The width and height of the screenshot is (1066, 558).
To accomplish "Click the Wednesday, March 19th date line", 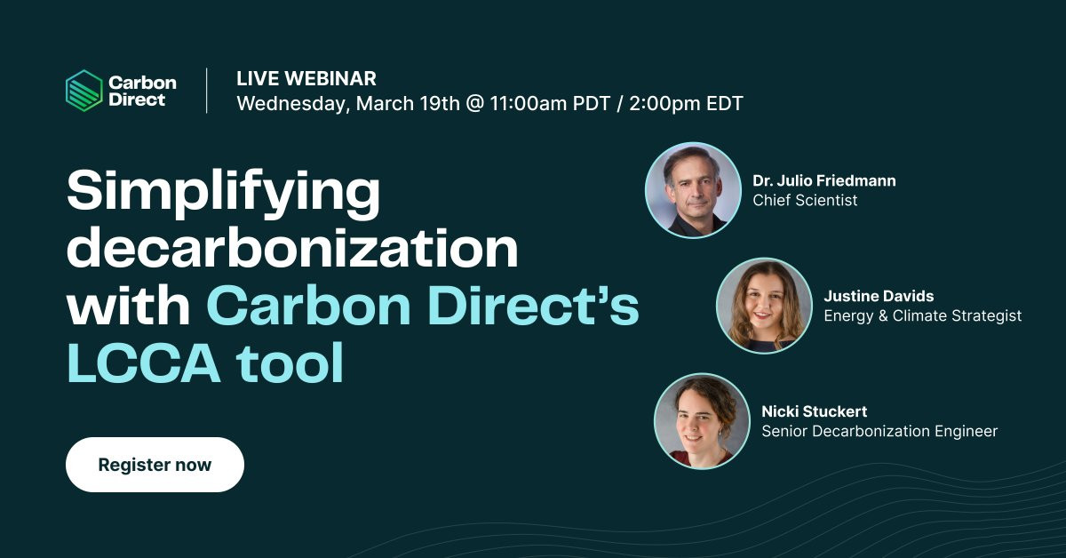I will coord(489,103).
